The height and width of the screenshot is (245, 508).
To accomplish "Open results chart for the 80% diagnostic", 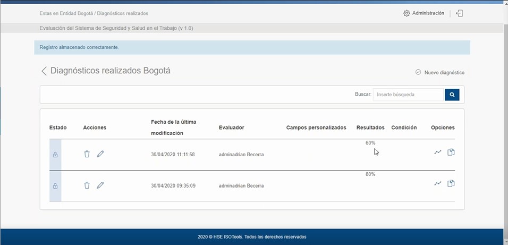I will click(438, 184).
